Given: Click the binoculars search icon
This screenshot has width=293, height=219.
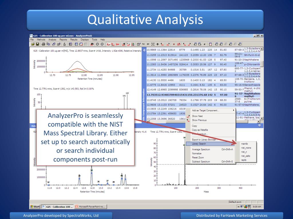Looking at the screenshot, I should coord(92,44).
